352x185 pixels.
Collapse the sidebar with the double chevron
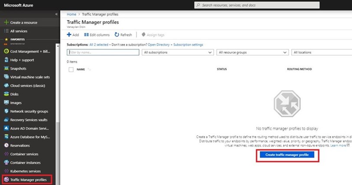pos(56,14)
